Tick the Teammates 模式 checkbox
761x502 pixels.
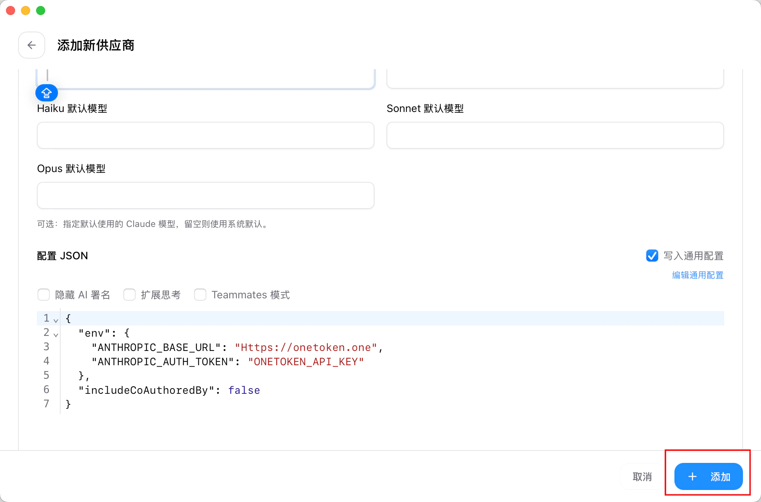click(200, 295)
